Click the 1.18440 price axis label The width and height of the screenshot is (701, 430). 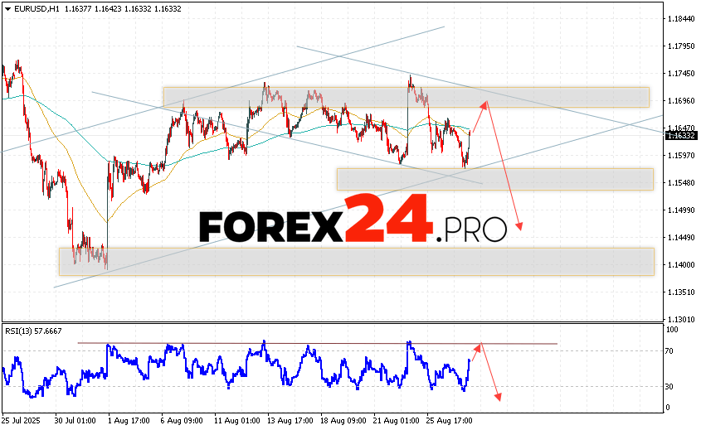[682, 18]
